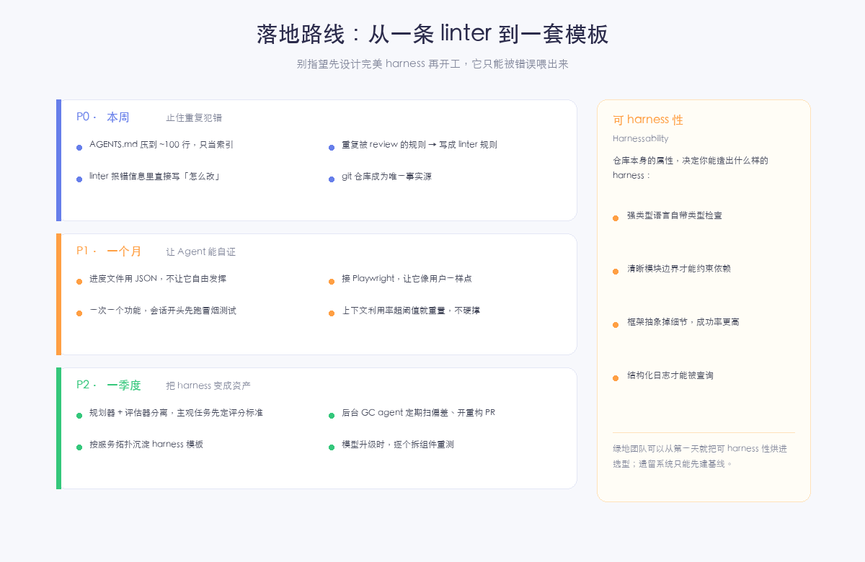Screen dimensions: 865x562
Task: Click "linter 报错信息里直接写「怎么改」"
Action: click(154, 177)
